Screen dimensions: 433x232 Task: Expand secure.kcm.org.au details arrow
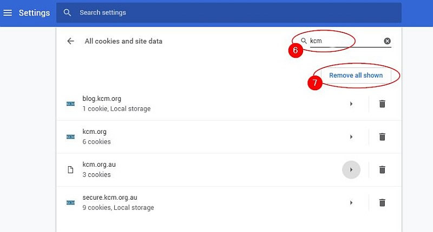point(351,203)
